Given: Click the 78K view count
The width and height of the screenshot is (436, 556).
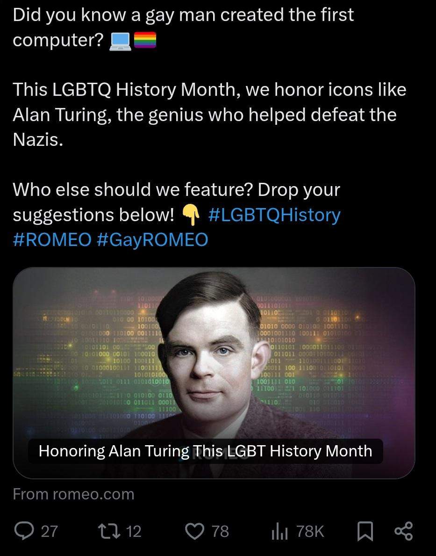Looking at the screenshot, I should click(x=310, y=531).
